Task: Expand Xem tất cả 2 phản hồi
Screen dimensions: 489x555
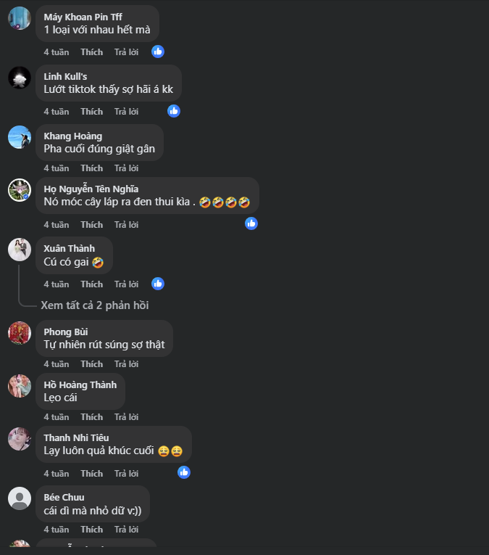Action: (95, 305)
